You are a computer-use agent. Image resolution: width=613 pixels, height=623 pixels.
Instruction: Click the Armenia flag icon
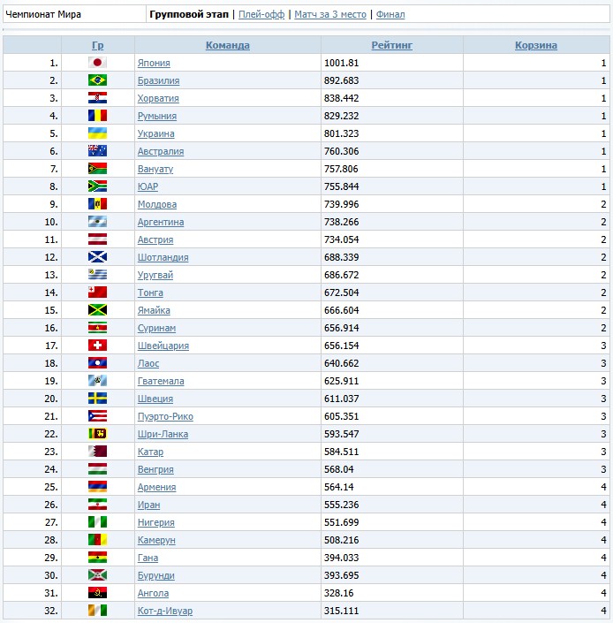coord(97,487)
